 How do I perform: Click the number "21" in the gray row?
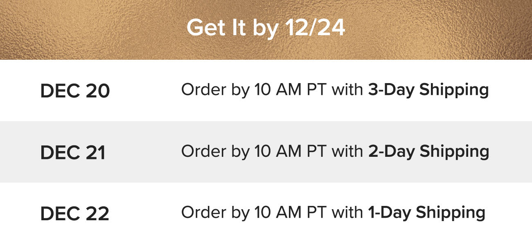96,153
